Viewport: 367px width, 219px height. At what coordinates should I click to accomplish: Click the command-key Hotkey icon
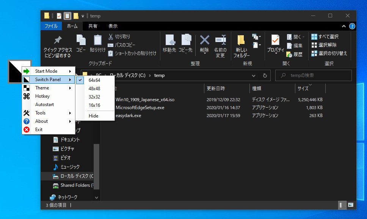pos(27,96)
